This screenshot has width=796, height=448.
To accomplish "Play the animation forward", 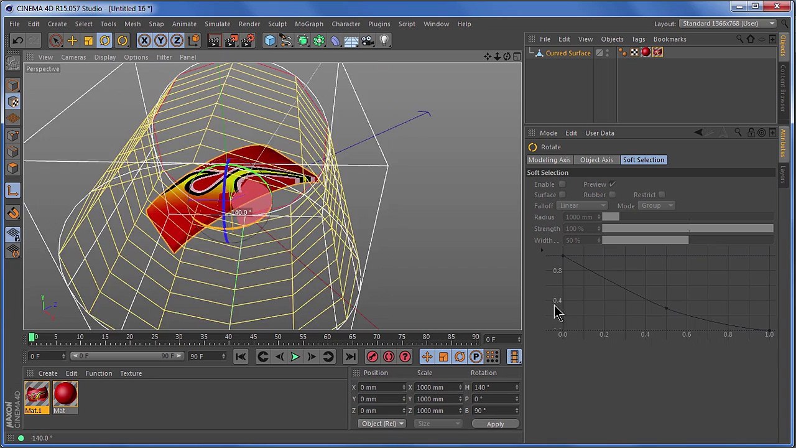I will coord(295,357).
